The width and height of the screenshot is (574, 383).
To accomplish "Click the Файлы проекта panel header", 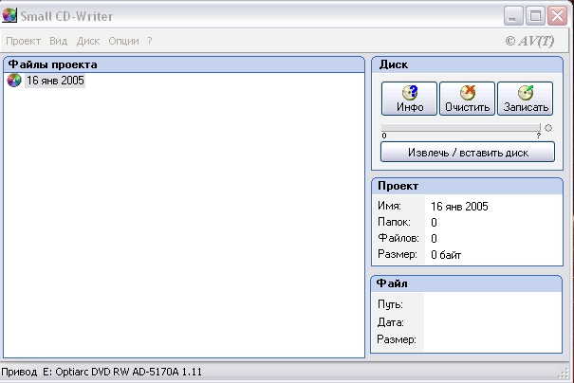I will click(184, 64).
